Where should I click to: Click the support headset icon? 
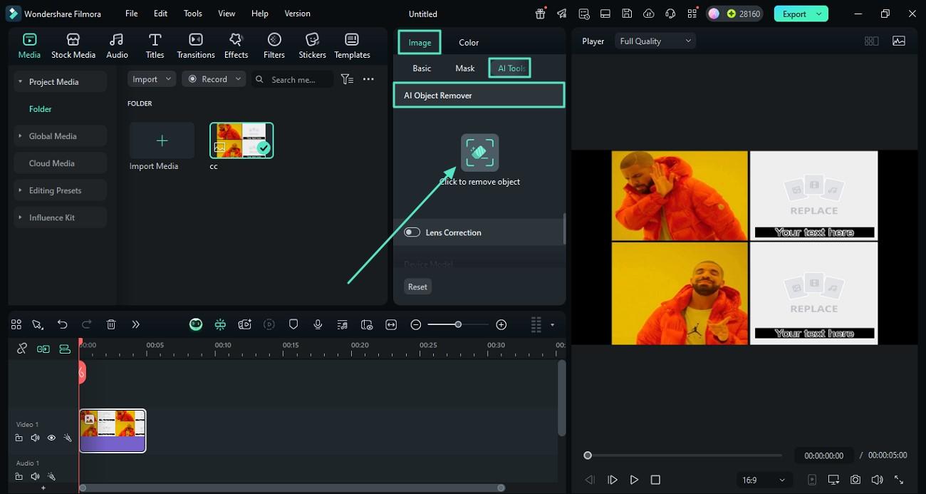click(670, 14)
